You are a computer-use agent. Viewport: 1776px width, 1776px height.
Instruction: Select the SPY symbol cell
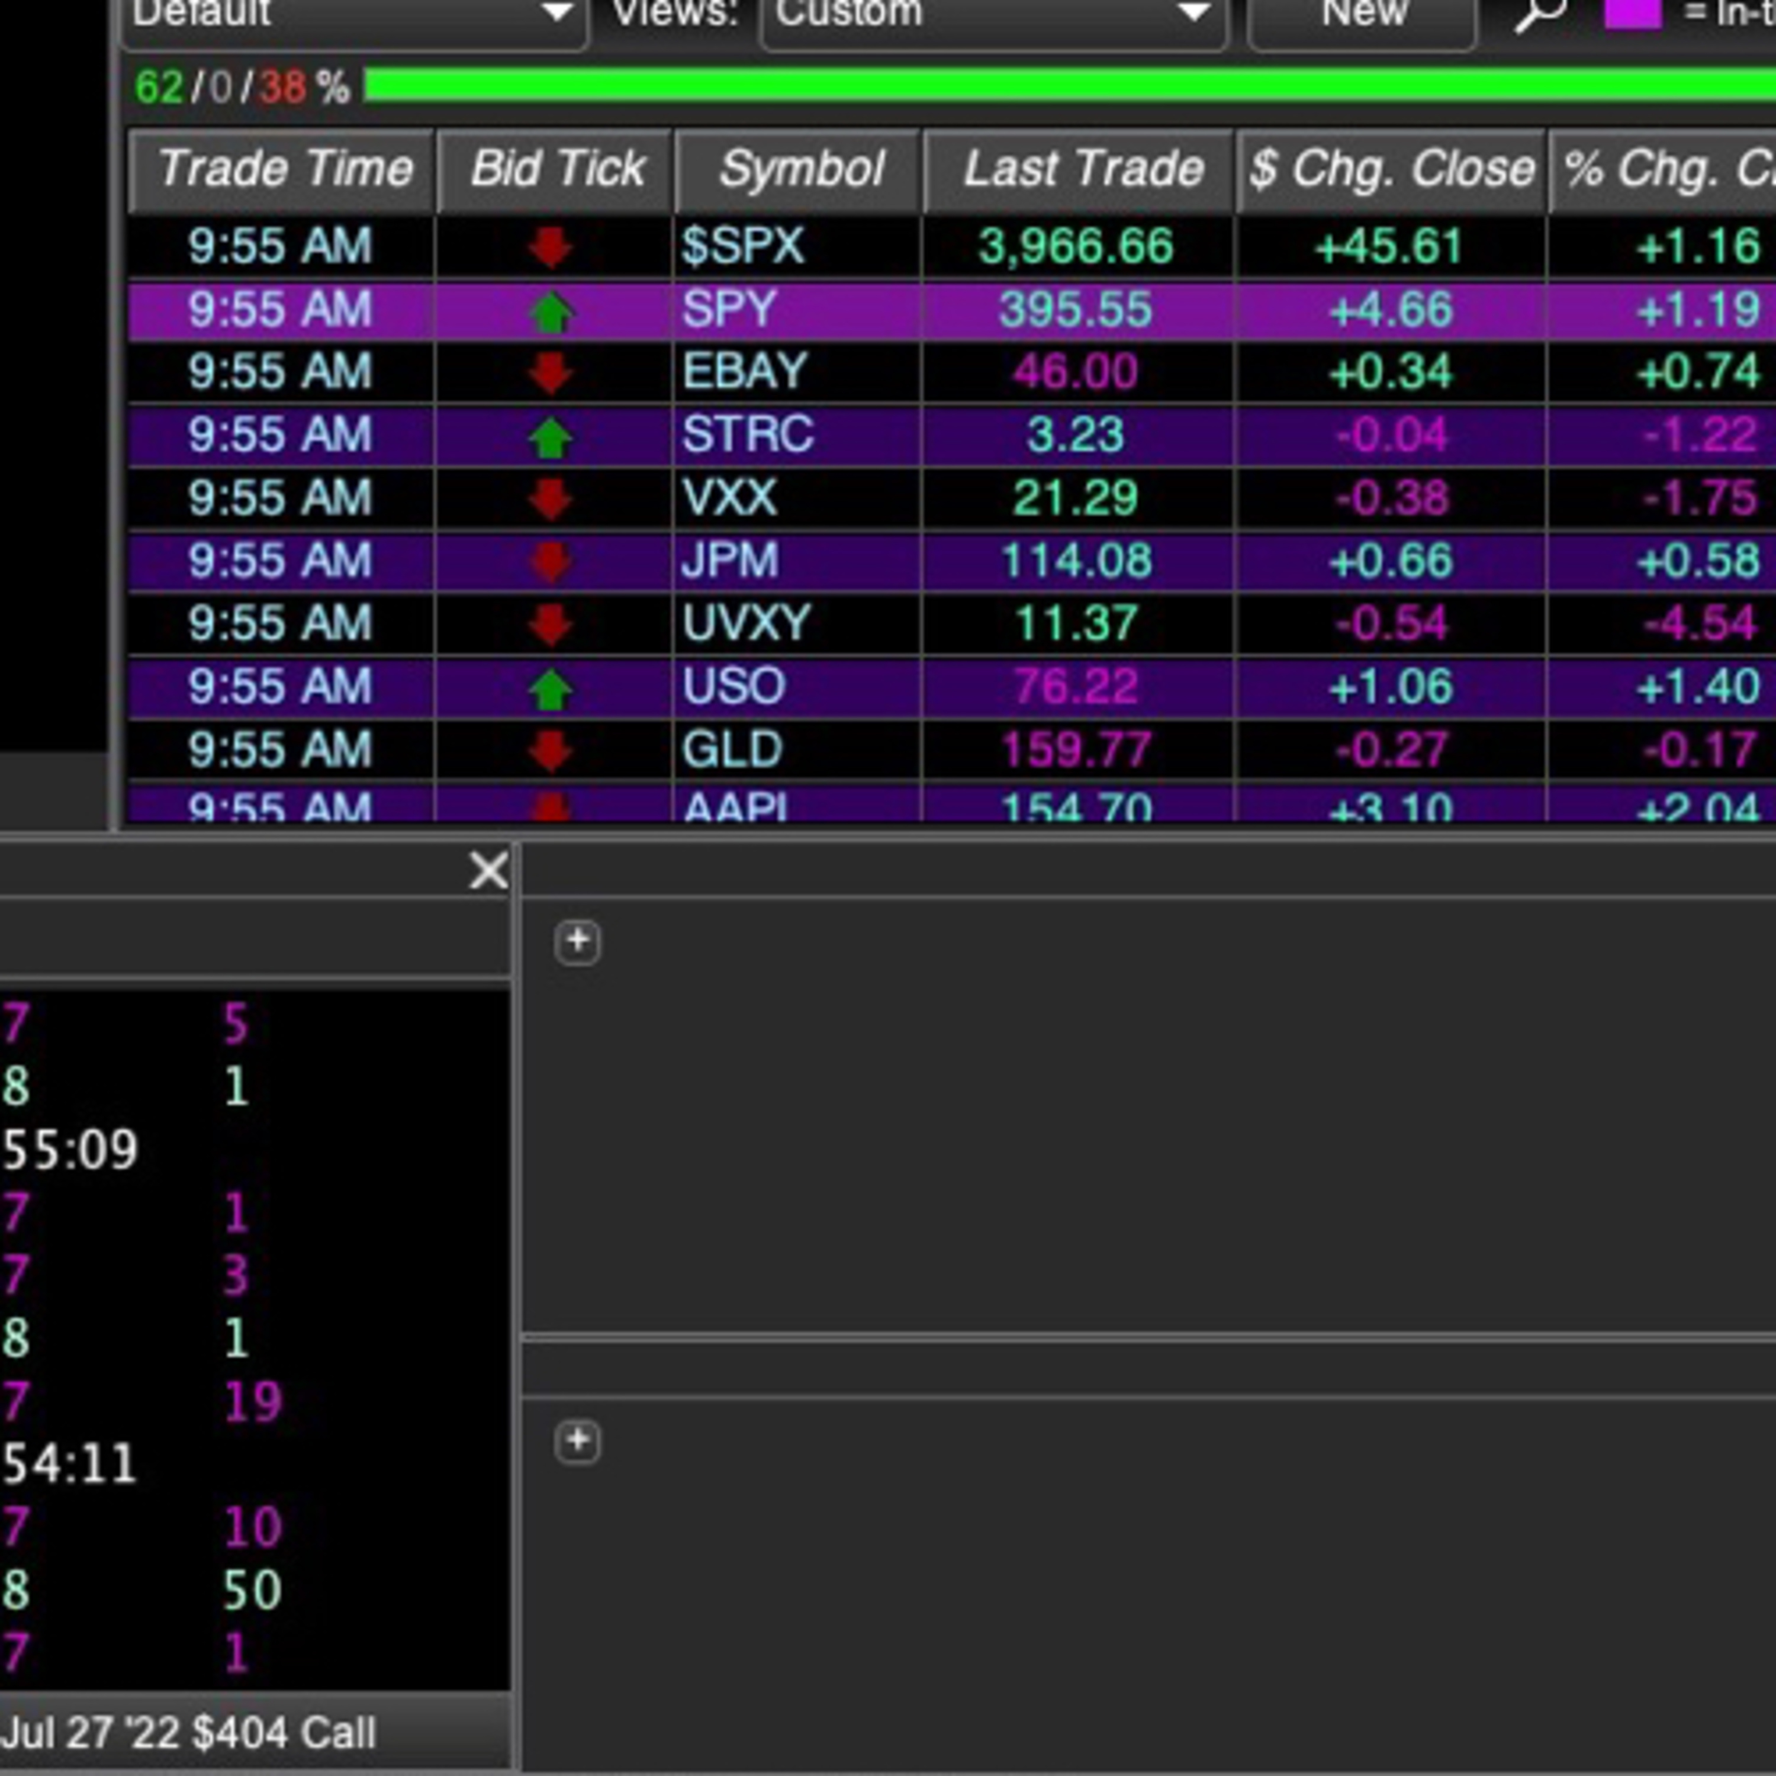798,310
